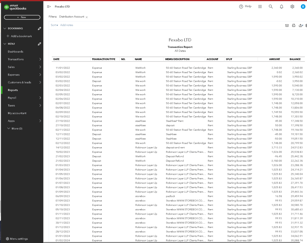Click Add a bookmark link
Screen dimensions: 307x243
click(x=21, y=36)
